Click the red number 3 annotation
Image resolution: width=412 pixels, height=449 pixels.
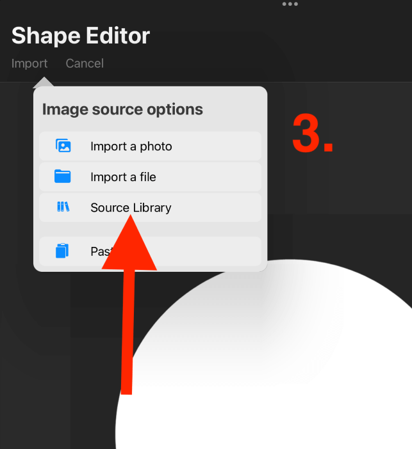[x=312, y=134]
